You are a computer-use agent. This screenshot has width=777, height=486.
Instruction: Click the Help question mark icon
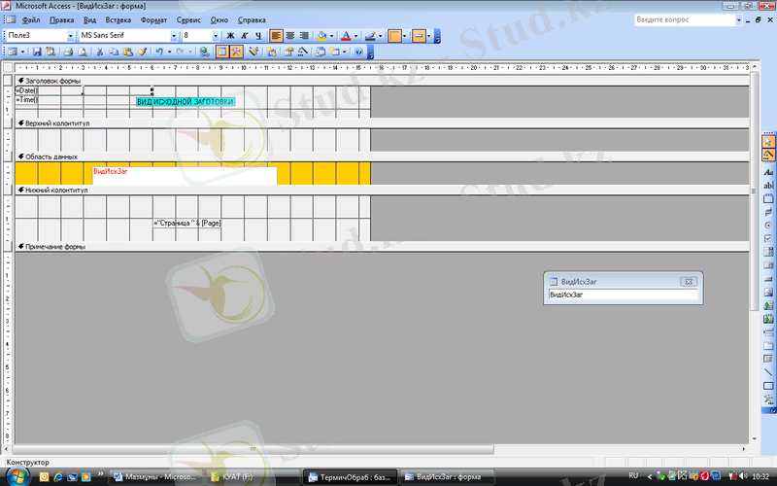[x=358, y=52]
